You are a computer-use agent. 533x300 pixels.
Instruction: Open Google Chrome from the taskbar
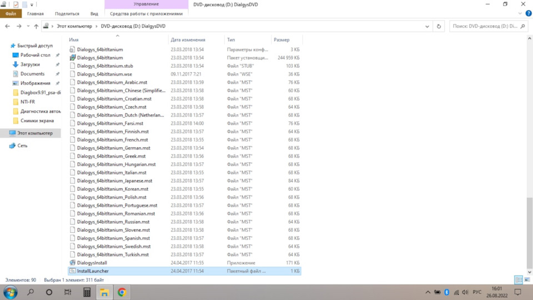point(122,292)
